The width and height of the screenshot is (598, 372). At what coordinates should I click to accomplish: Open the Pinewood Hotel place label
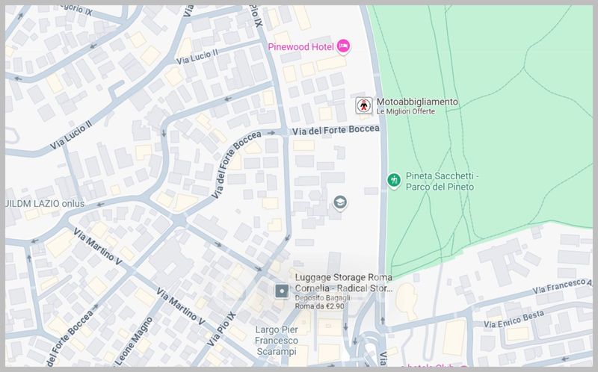pos(301,46)
